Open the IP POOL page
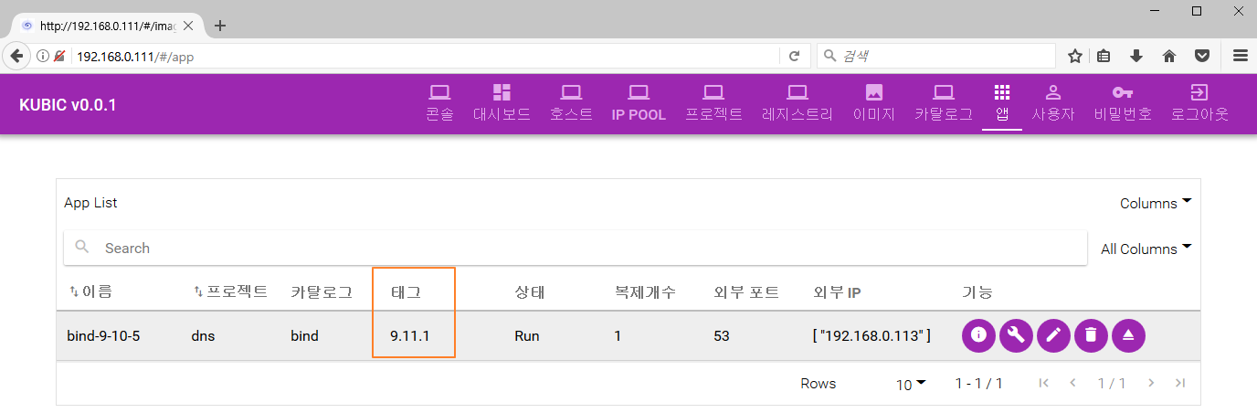The image size is (1257, 413). tap(639, 103)
